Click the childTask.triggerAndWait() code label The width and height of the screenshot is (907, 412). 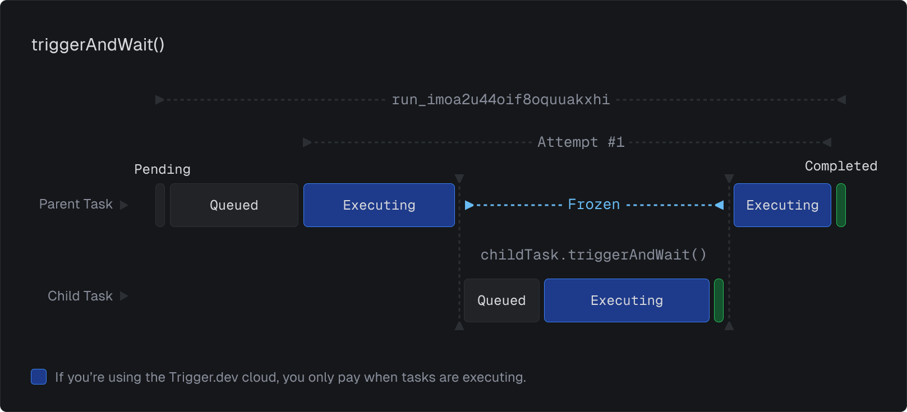pos(593,255)
